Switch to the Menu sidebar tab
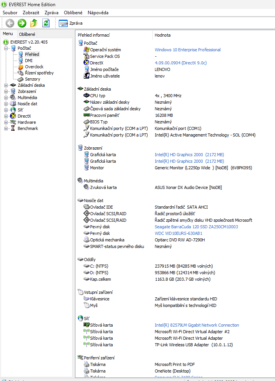The width and height of the screenshot is (275, 381). pos(8,34)
